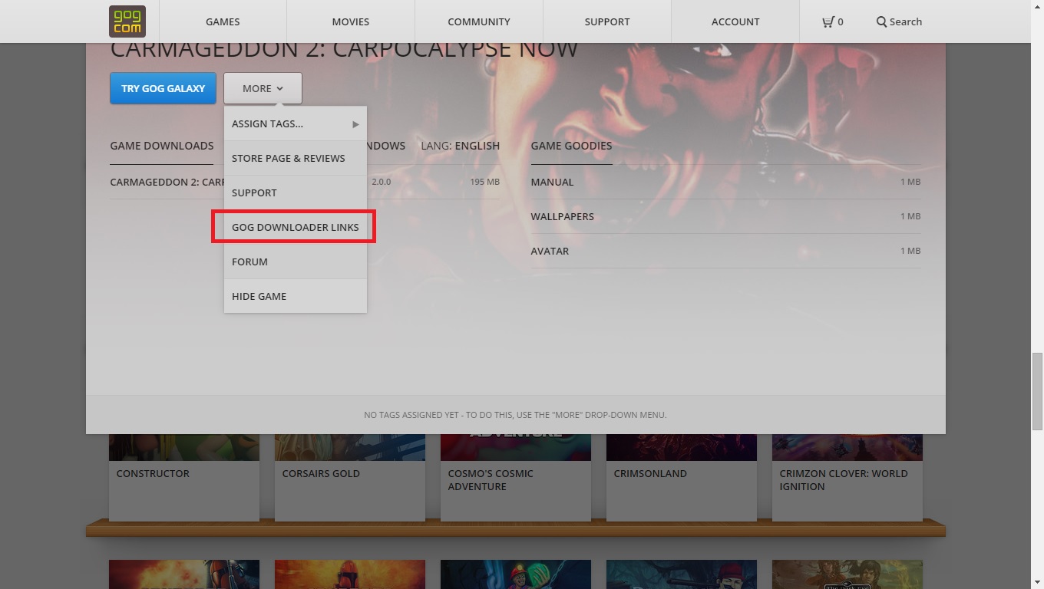Click the GOG.com logo
Viewport: 1044px width, 589px height.
tap(127, 21)
